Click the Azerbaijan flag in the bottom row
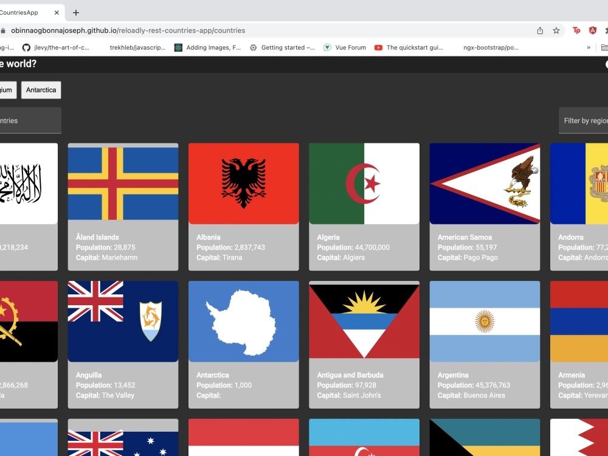Image resolution: width=608 pixels, height=456 pixels. click(x=364, y=437)
